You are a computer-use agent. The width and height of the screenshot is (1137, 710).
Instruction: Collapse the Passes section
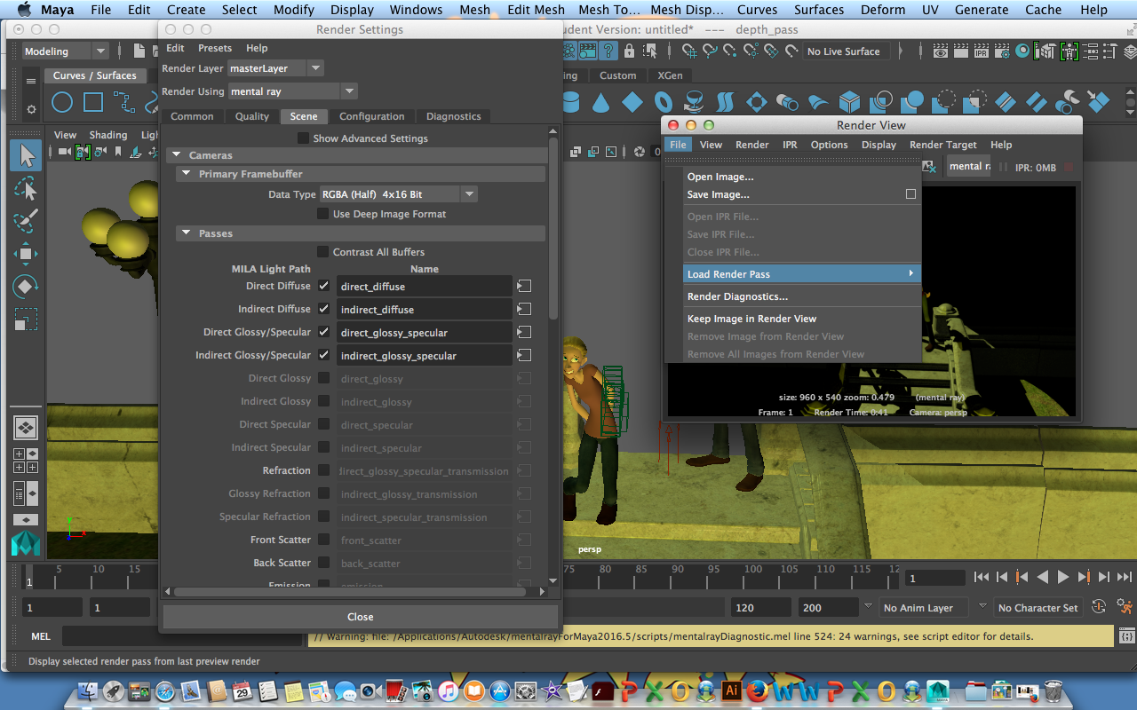click(187, 233)
